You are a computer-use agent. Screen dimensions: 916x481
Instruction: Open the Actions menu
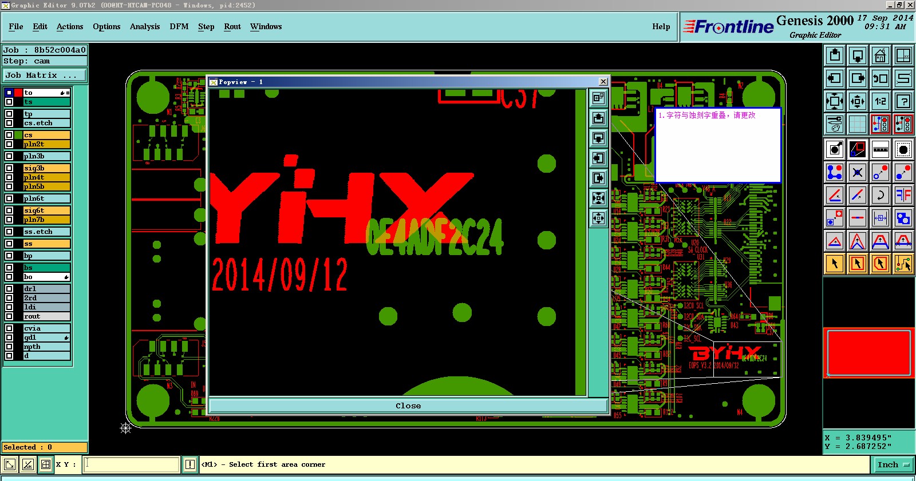[x=70, y=26]
